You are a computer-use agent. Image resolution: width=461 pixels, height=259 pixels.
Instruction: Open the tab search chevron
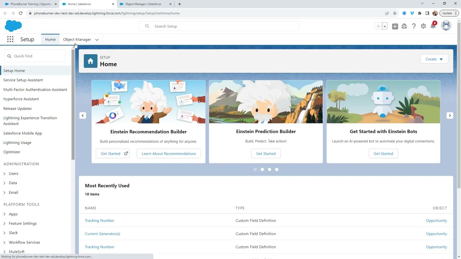[422, 4]
